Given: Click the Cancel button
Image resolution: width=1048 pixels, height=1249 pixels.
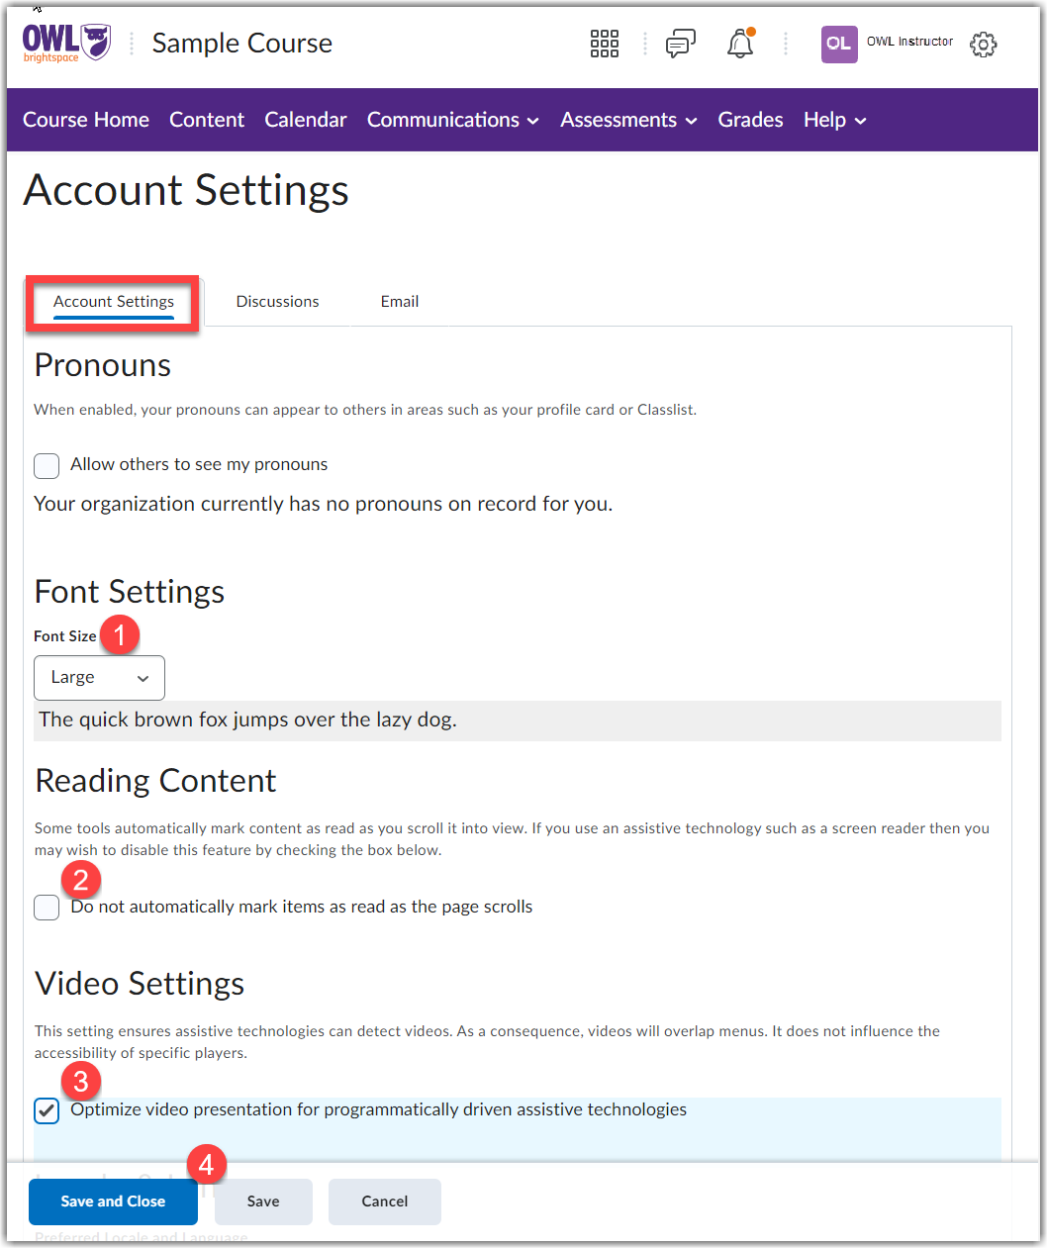Looking at the screenshot, I should click(x=384, y=1201).
